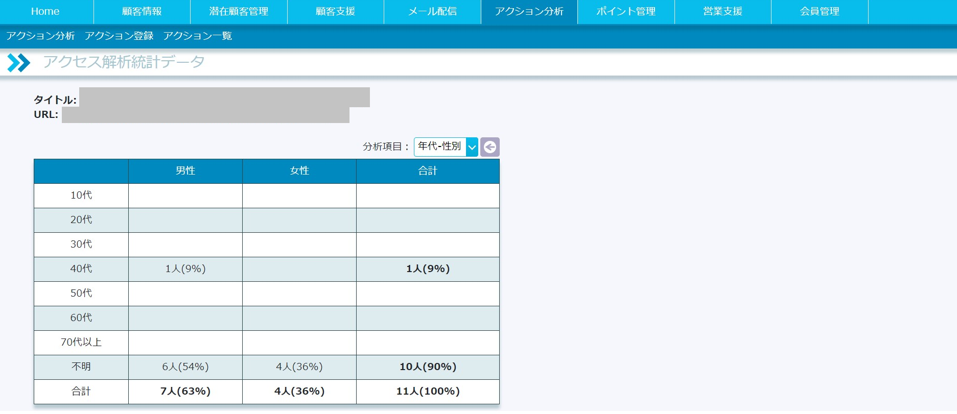Click the 男性 column header
Screen dimensions: 957x414
tap(185, 171)
